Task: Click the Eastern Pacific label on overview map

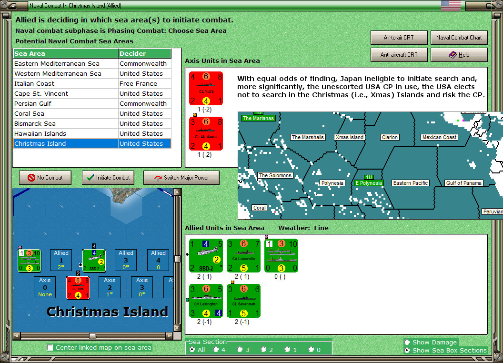Action: tap(411, 183)
